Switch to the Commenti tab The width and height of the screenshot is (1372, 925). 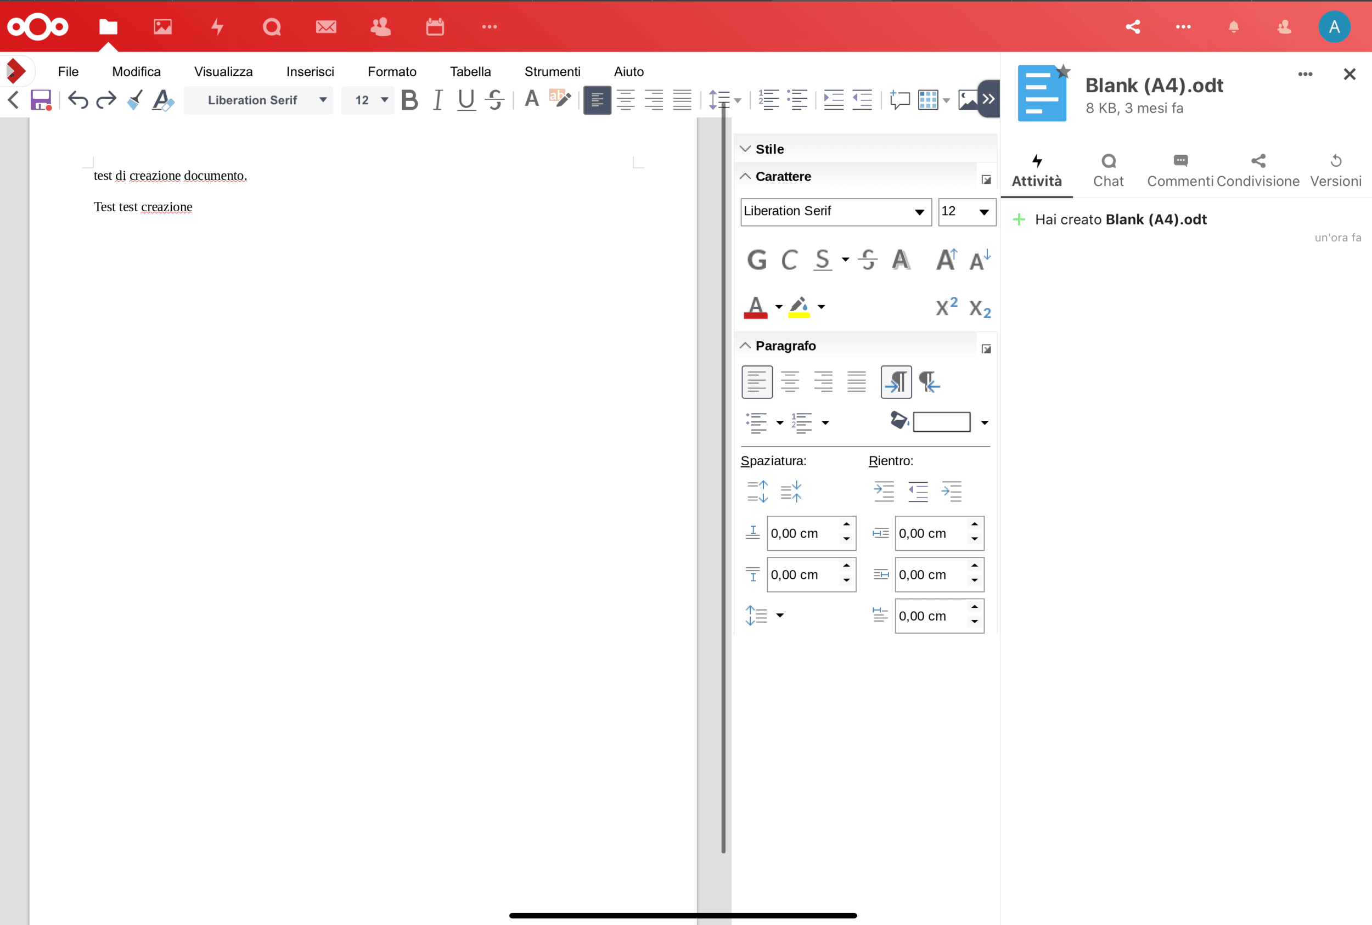point(1180,171)
